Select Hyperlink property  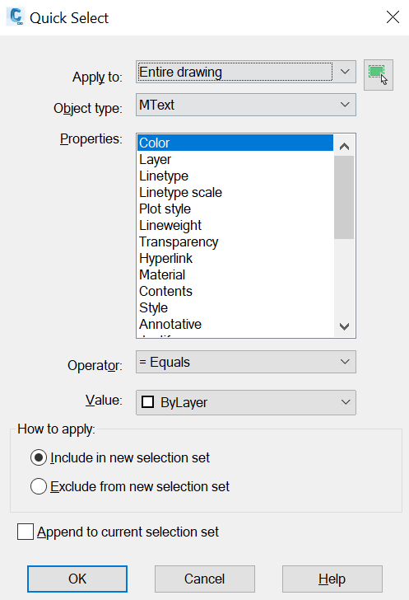(x=235, y=258)
